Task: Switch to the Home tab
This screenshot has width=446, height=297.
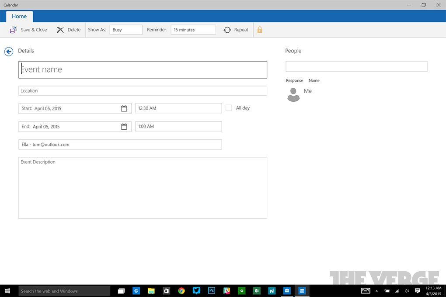Action: point(19,17)
